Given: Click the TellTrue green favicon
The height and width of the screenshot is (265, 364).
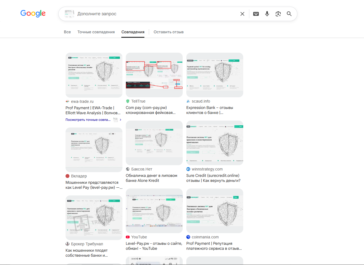Looking at the screenshot, I should pyautogui.click(x=128, y=101).
